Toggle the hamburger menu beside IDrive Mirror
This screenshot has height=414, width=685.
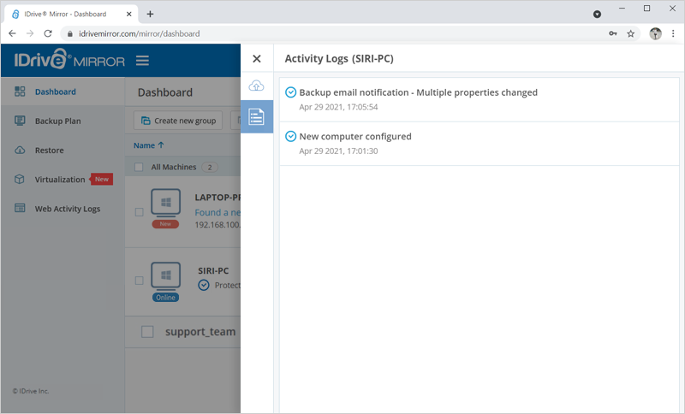(x=142, y=61)
